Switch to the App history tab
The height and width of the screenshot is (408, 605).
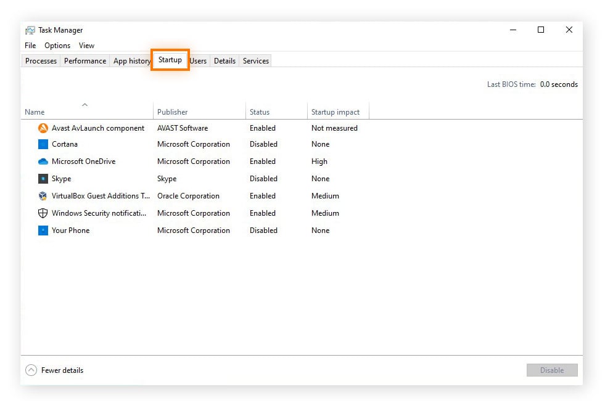click(131, 61)
